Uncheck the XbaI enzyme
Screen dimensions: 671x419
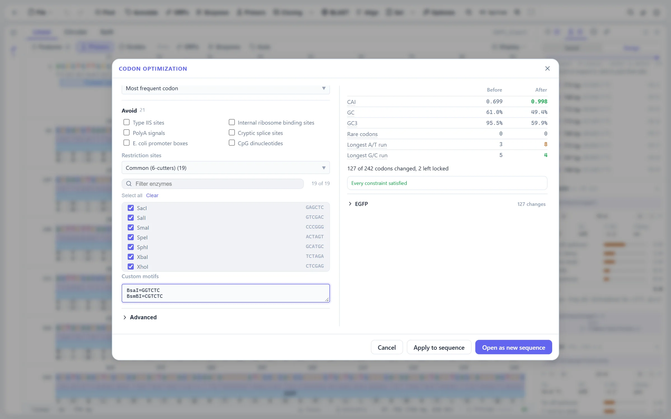tap(131, 257)
